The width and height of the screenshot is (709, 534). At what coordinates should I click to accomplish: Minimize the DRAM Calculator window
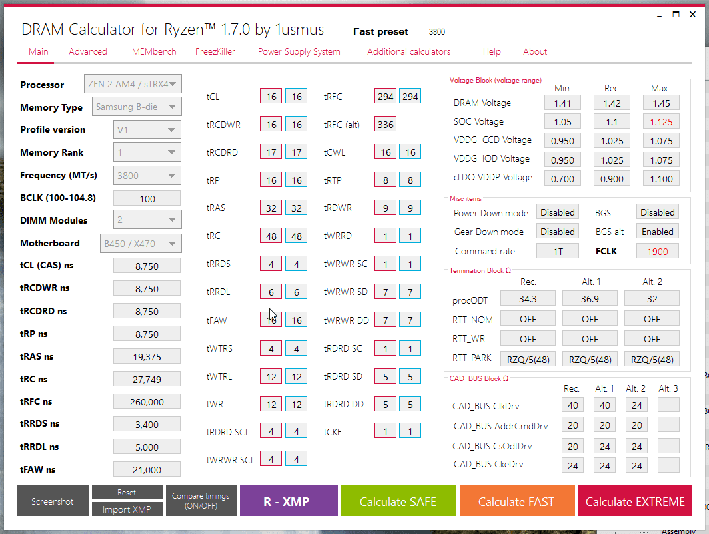[660, 15]
